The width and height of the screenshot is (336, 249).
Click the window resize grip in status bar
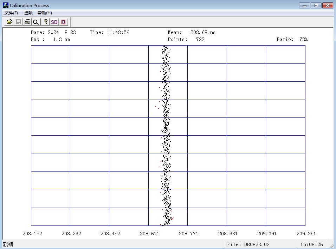coord(331,245)
